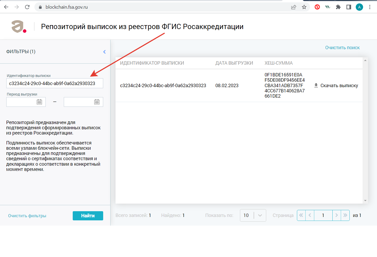The image size is (377, 257).
Task: Click the page title Репозиторий выписок из реестров
Action: 142,27
